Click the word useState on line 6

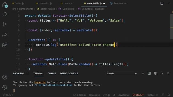(84, 30)
